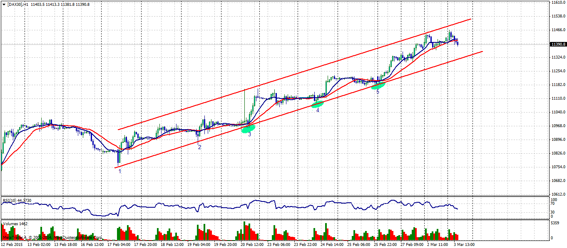Select the current price tag 11390.8
Viewport: 567px width, 248px height.
[558, 44]
